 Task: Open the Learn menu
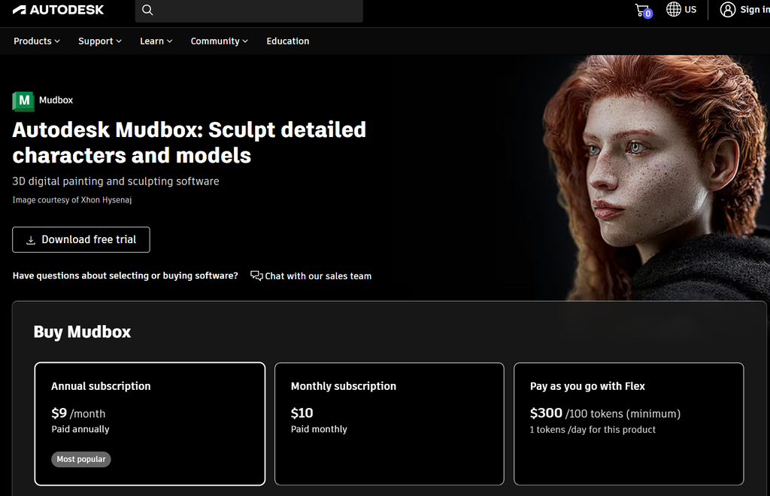156,41
